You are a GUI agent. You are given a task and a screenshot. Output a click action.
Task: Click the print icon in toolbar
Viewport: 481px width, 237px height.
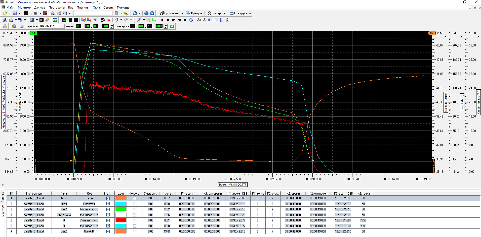(x=53, y=13)
